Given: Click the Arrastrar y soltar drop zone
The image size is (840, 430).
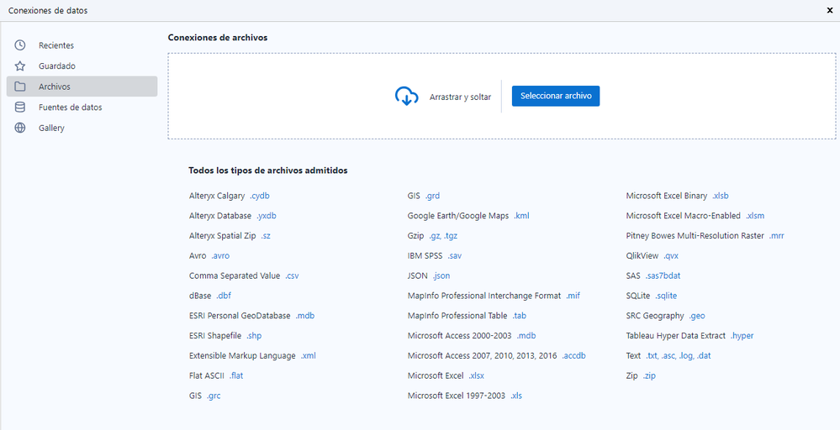Looking at the screenshot, I should 460,97.
